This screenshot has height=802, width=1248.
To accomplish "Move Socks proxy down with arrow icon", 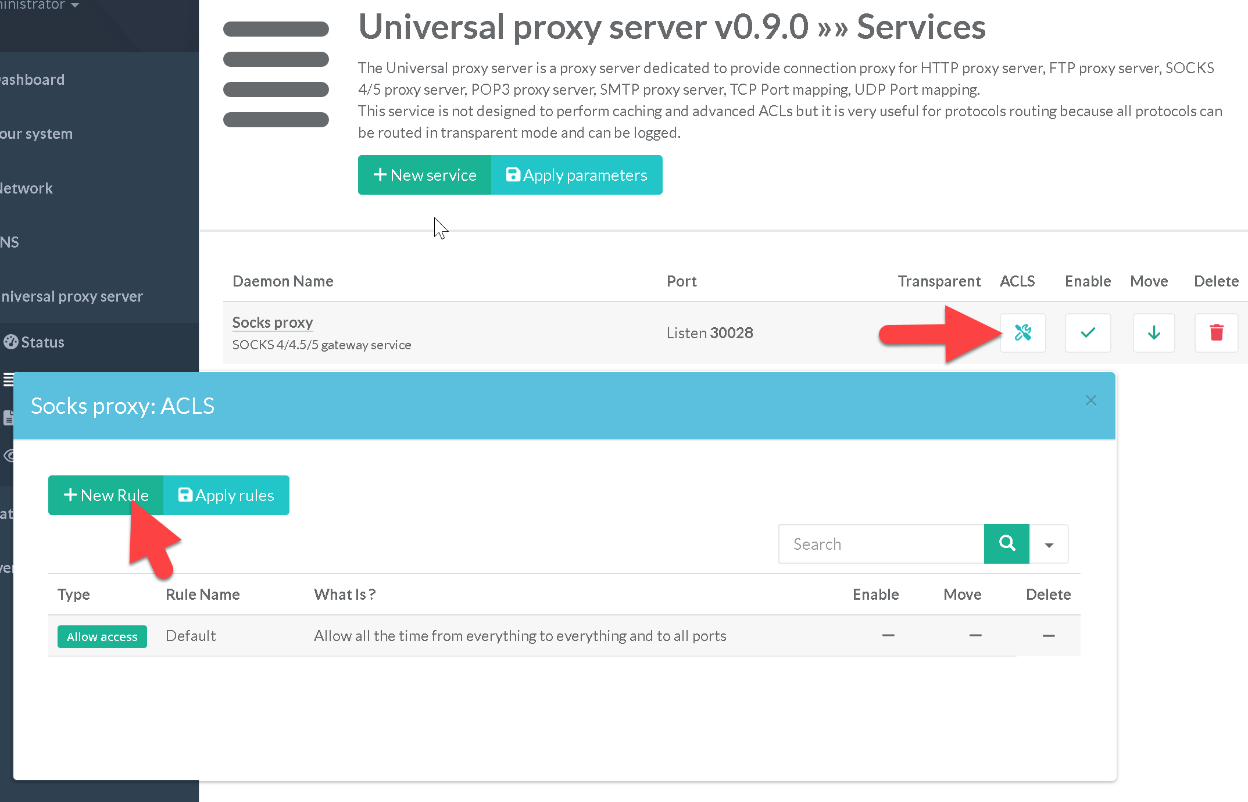I will [1154, 332].
